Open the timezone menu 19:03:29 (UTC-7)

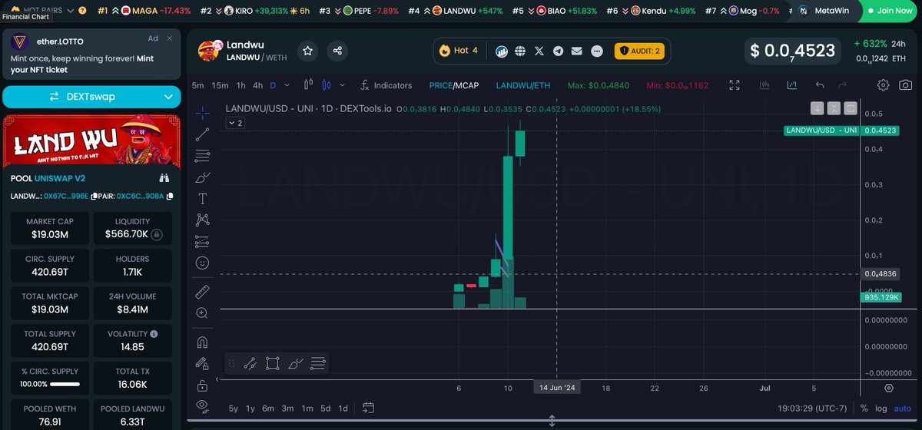813,408
